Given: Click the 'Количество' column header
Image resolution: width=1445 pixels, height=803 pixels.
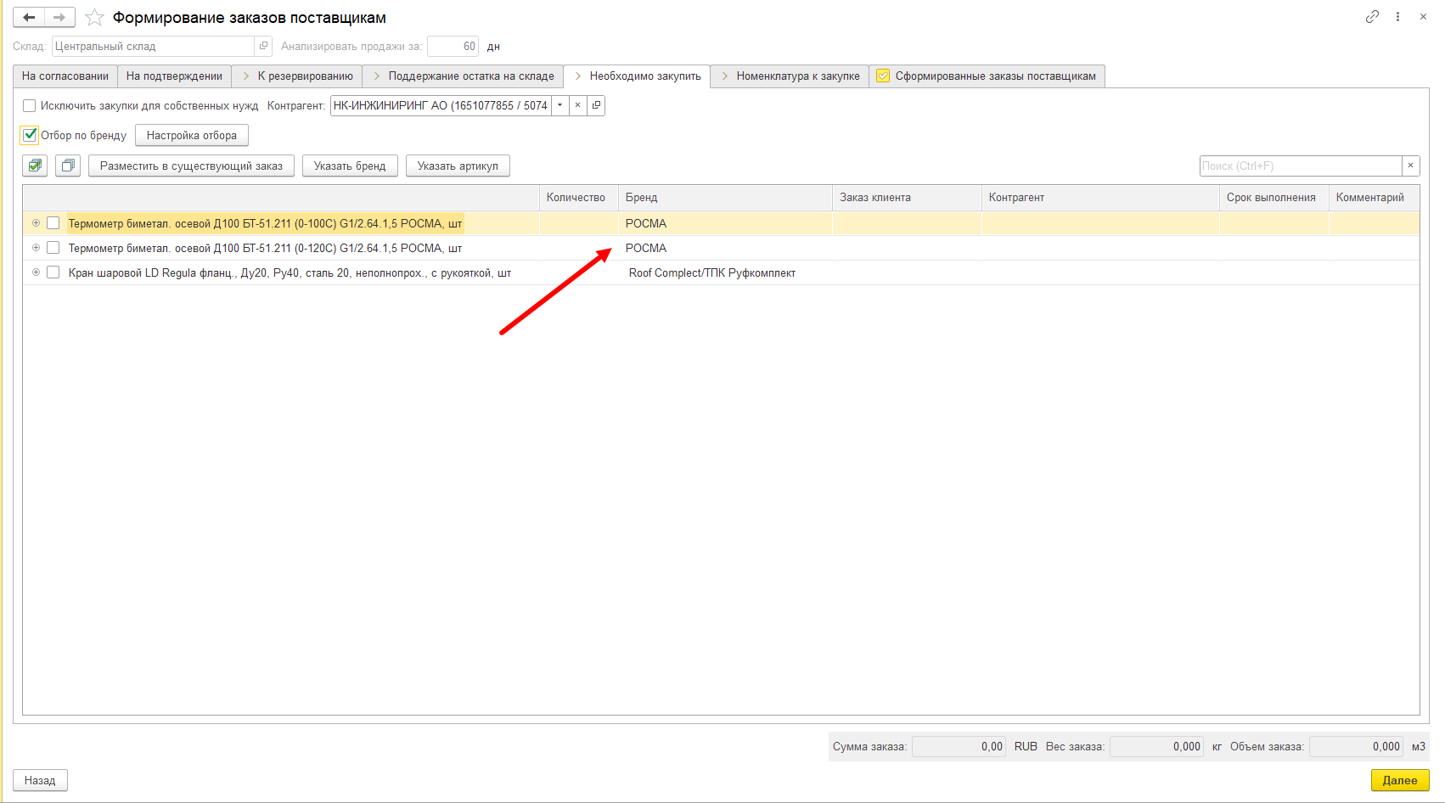Looking at the screenshot, I should tap(578, 197).
